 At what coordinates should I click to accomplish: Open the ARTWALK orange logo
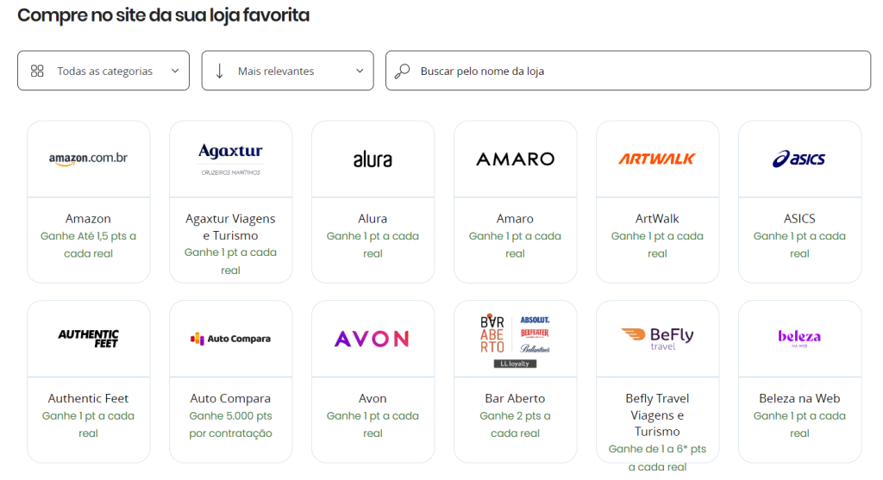click(657, 159)
